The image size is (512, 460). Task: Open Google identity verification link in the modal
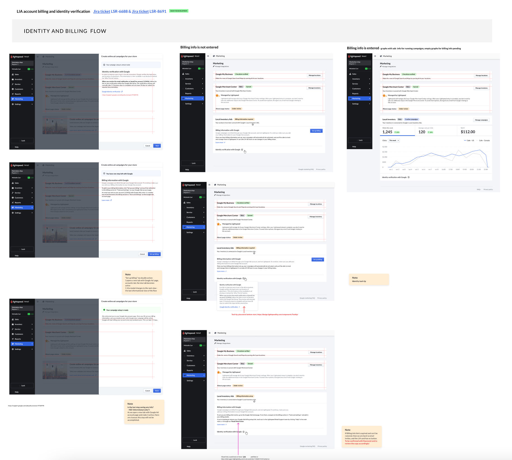click(x=112, y=91)
